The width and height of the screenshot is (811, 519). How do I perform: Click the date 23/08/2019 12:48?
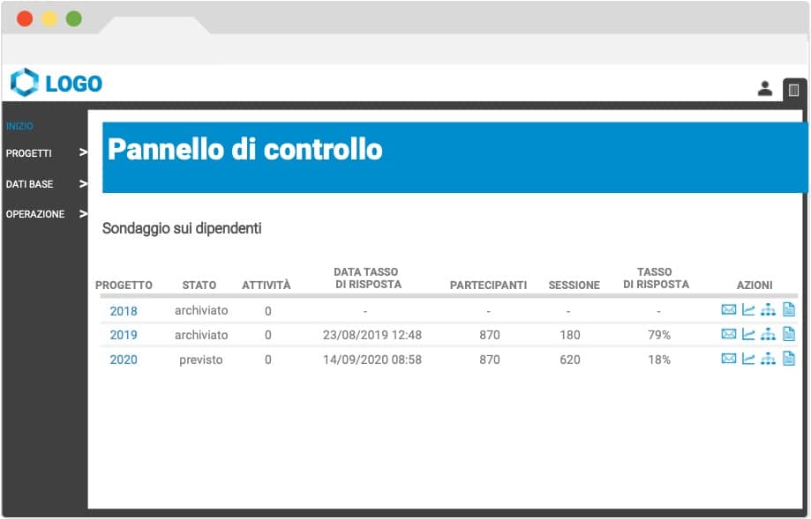(372, 335)
